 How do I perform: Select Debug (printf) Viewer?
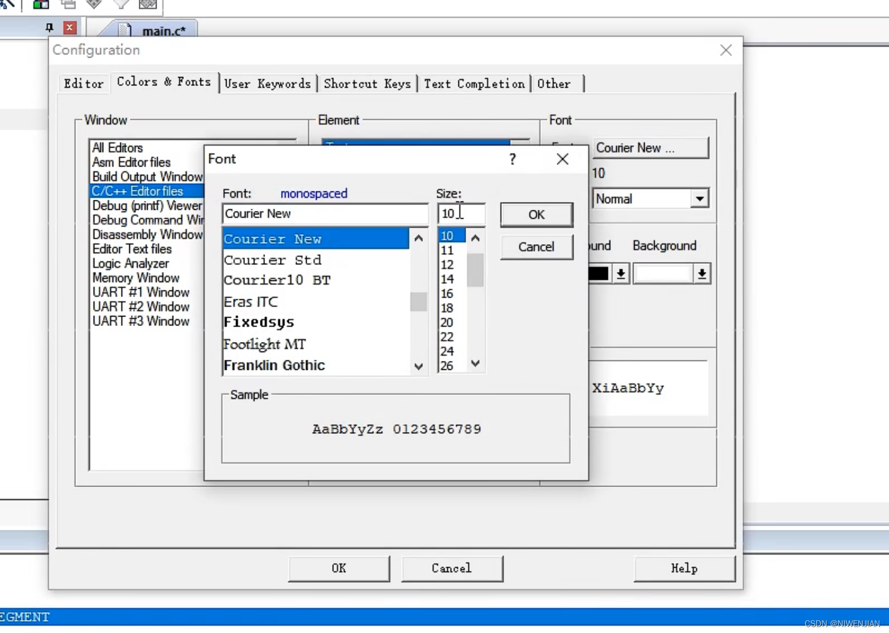(x=147, y=206)
